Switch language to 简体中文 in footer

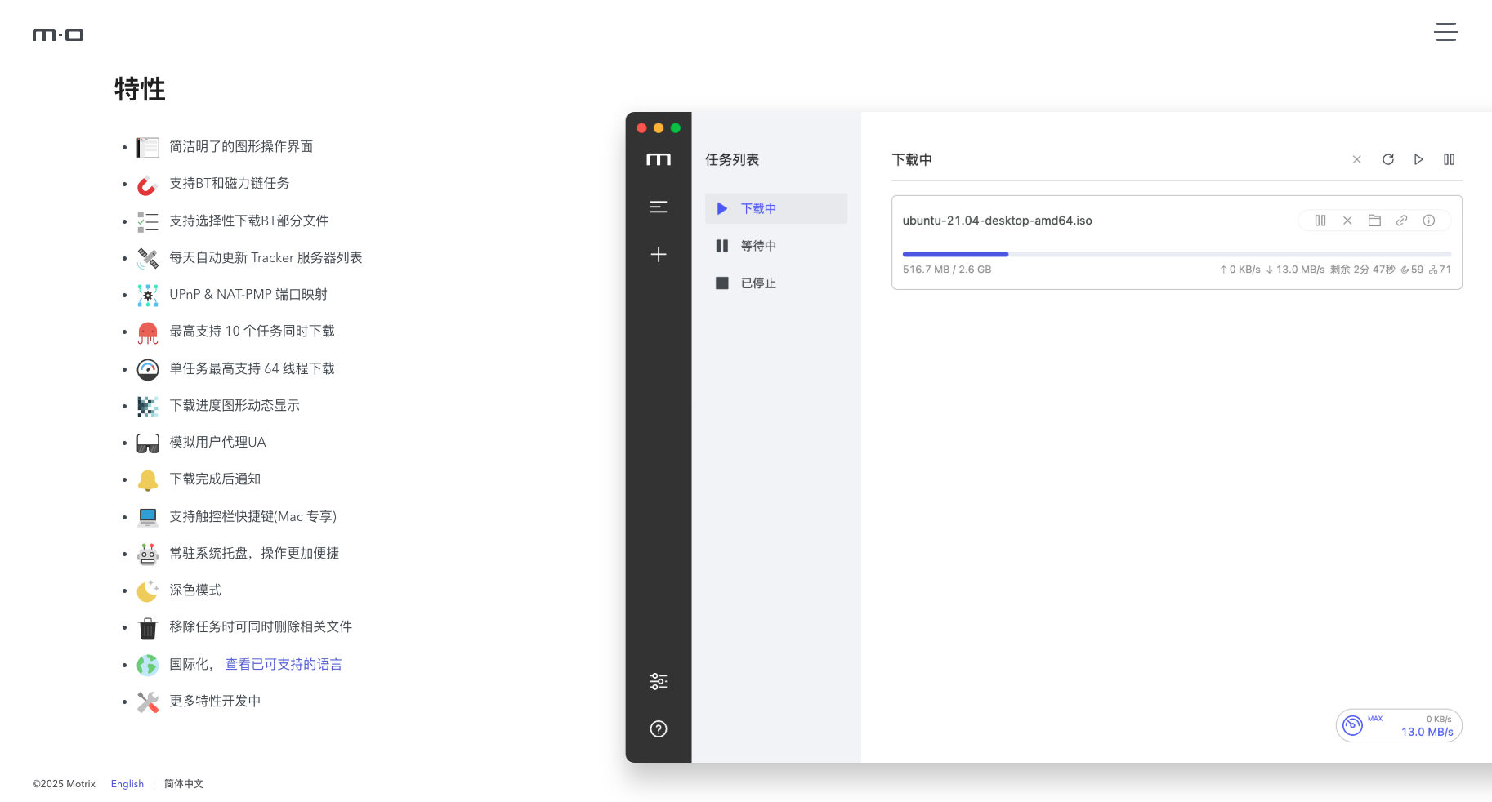click(184, 784)
